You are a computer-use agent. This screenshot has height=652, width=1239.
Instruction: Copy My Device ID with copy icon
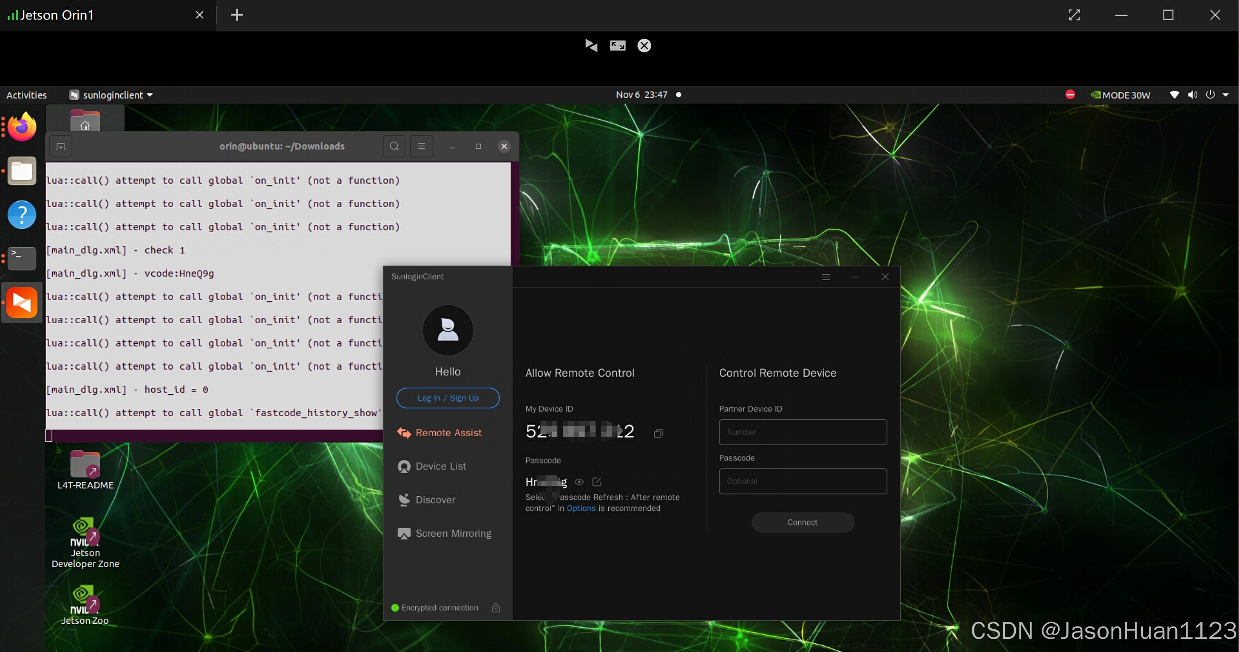[658, 434]
